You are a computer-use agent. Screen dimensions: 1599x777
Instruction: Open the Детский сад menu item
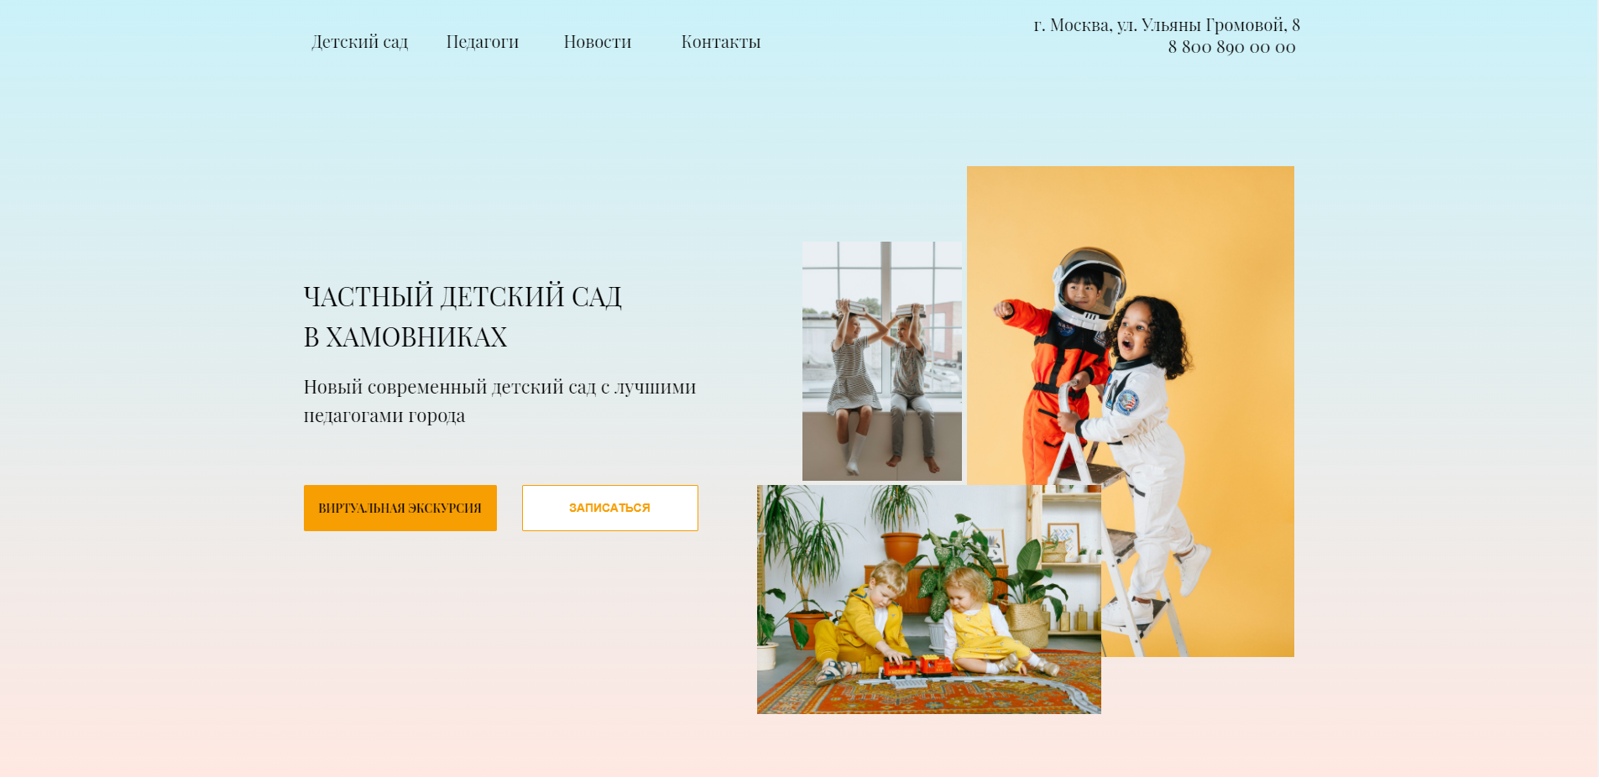coord(359,42)
